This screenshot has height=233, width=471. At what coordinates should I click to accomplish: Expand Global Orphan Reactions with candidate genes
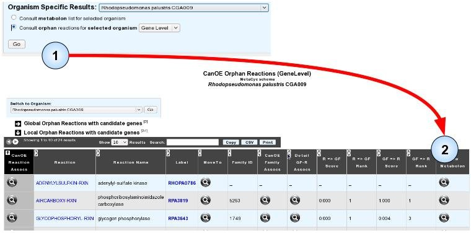coord(18,123)
